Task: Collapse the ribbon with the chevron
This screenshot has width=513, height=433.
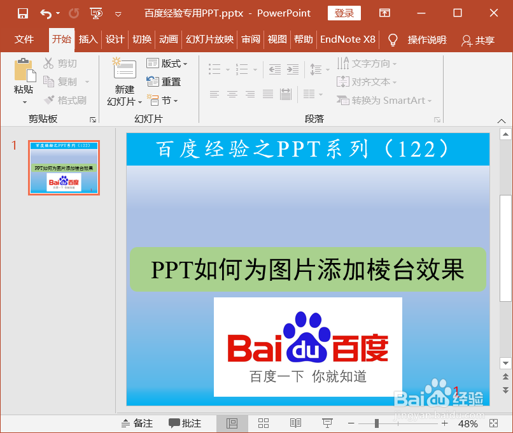Action: point(501,121)
